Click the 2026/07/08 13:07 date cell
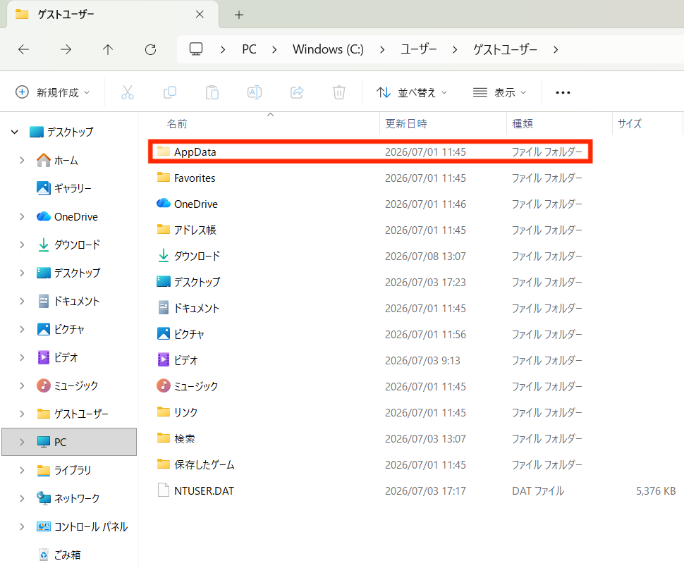The height and width of the screenshot is (568, 684). (425, 256)
